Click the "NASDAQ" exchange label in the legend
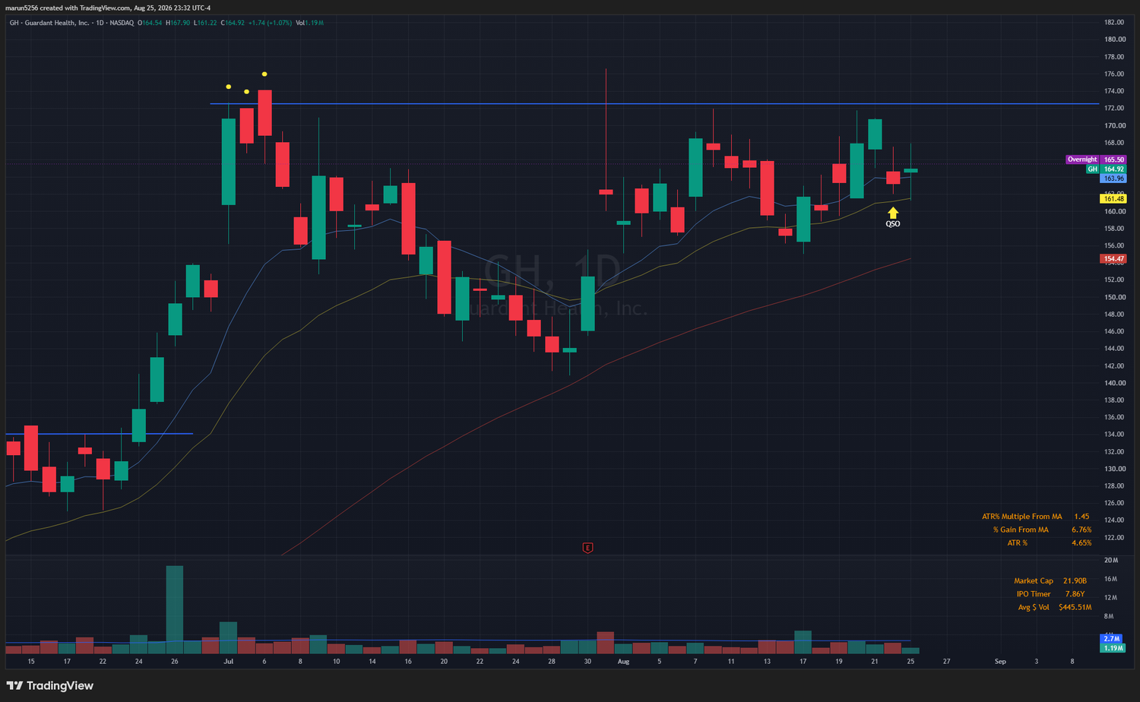 click(122, 23)
